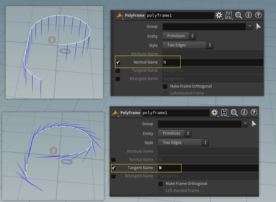The width and height of the screenshot is (276, 202).
Task: Click the Entity label in lower panel
Action: click(x=148, y=133)
